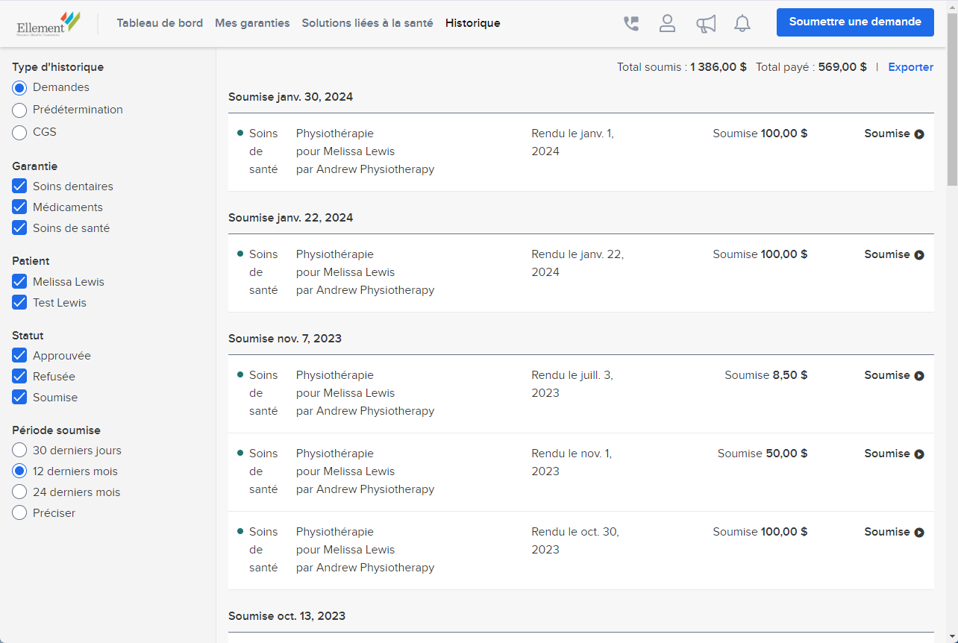Screen dimensions: 958x643
Task: Open the notifications bell icon
Action: coord(742,24)
